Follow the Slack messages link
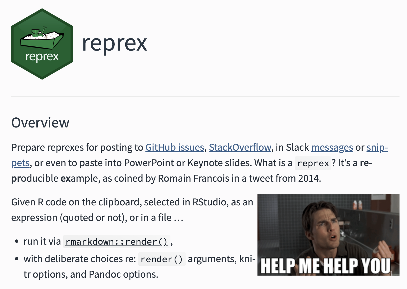Viewport: 407px width, 289px height. (332, 147)
